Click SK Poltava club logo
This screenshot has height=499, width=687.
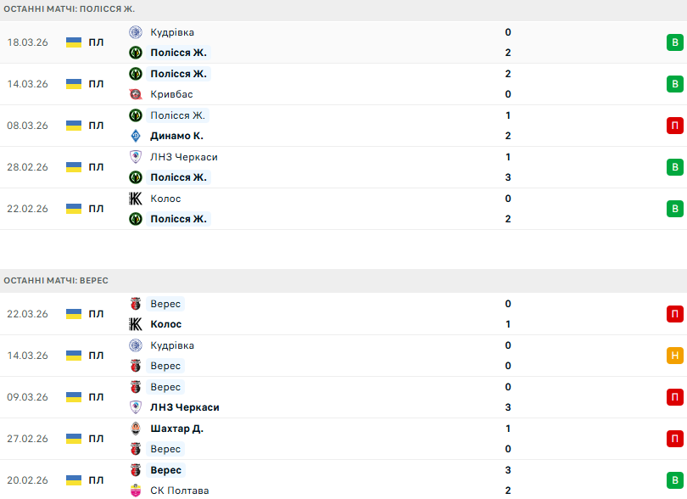(135, 491)
